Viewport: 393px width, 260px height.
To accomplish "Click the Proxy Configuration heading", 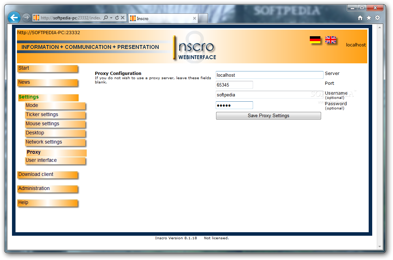I will click(x=118, y=73).
